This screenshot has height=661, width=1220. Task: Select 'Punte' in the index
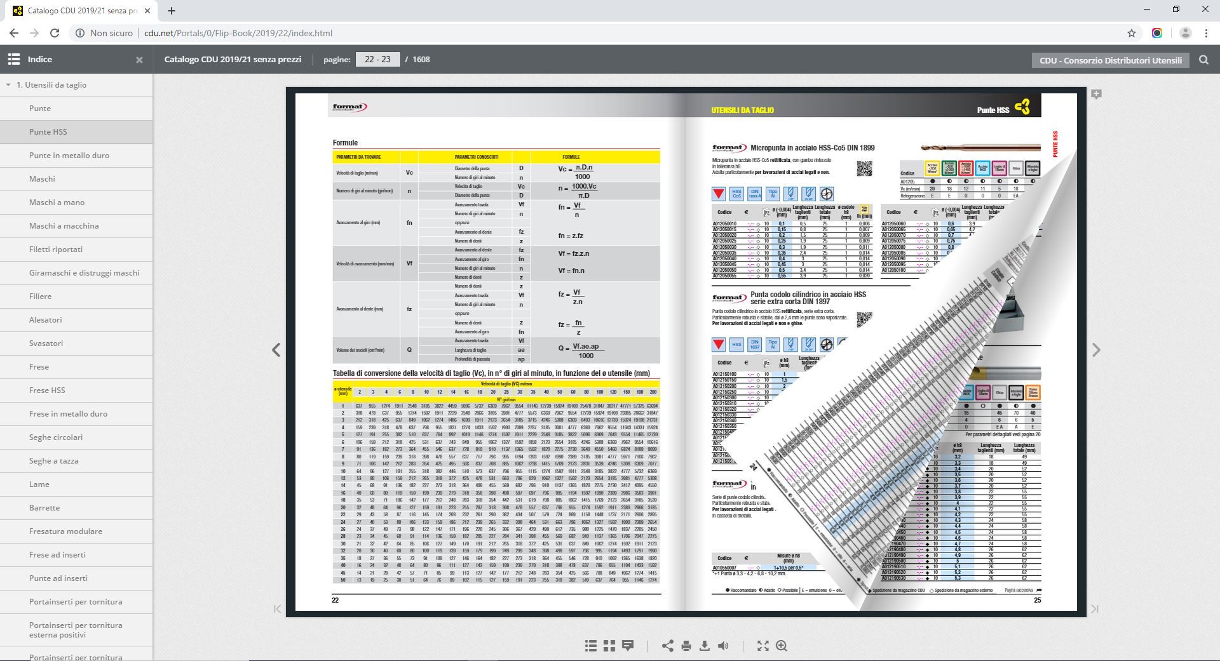76,109
